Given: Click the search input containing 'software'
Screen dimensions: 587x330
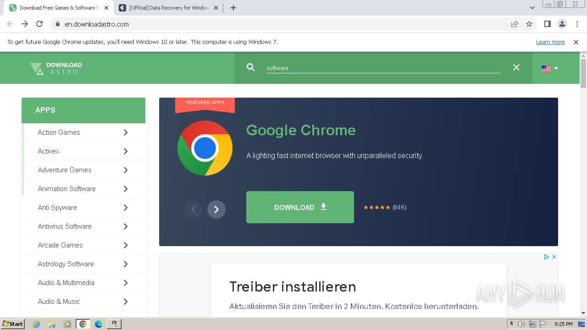Looking at the screenshot, I should [383, 68].
